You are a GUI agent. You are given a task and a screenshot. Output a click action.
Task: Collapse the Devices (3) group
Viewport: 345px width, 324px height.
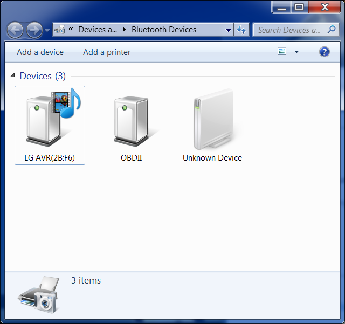(13, 75)
